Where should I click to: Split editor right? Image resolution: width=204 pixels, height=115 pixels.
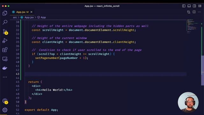(x=194, y=12)
